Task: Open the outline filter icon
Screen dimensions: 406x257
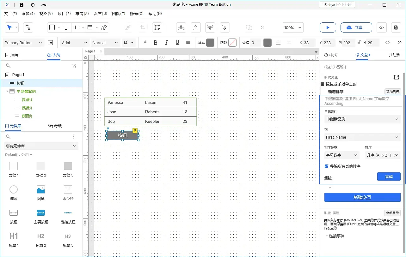Action: click(74, 66)
